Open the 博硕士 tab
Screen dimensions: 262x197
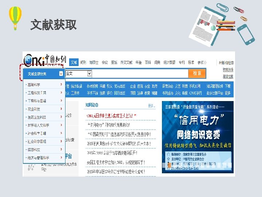pos(94,62)
